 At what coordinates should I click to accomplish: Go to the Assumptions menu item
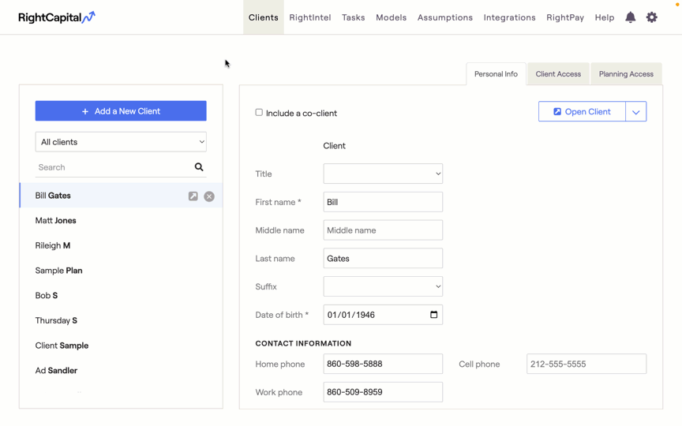pyautogui.click(x=445, y=17)
